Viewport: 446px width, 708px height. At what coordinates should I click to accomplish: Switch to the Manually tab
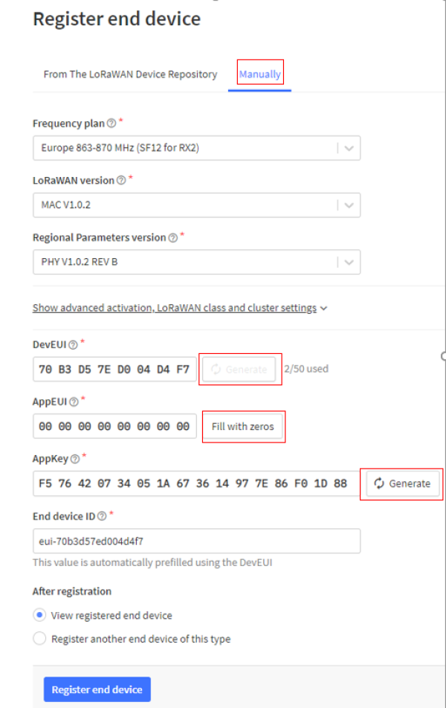point(259,74)
